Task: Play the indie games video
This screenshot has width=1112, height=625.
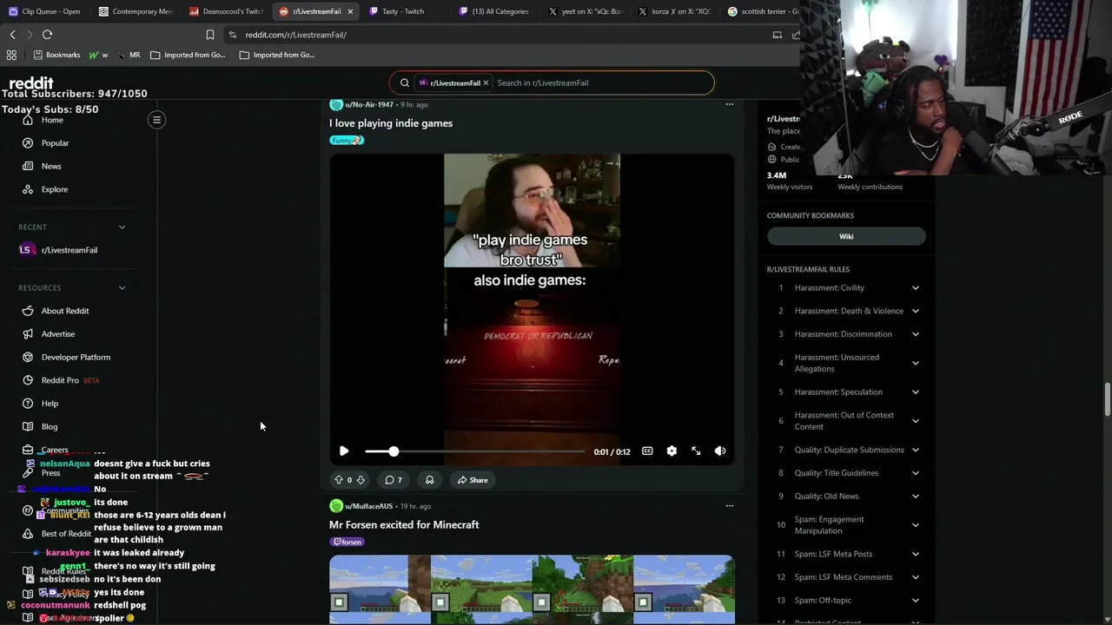Action: point(344,451)
